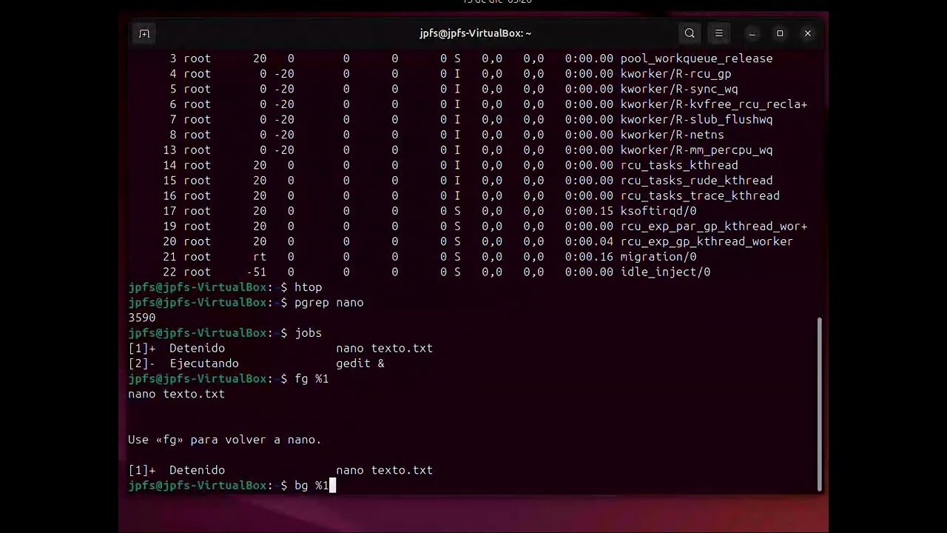
Task: Click the bg %1 command being typed
Action: [x=311, y=486]
